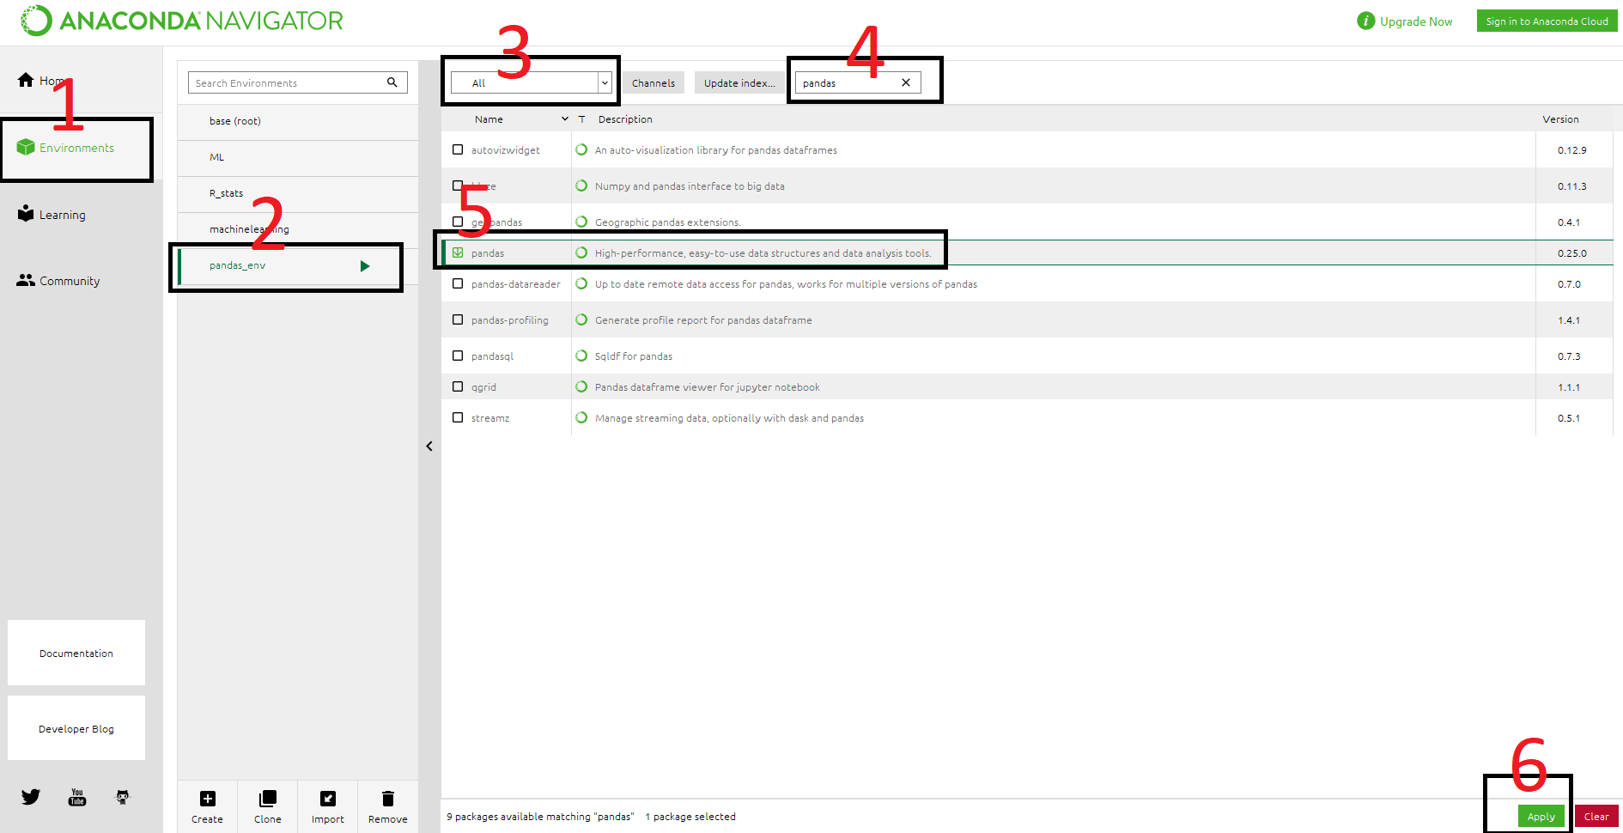Select the ML environment
The height and width of the screenshot is (833, 1623).
[298, 157]
